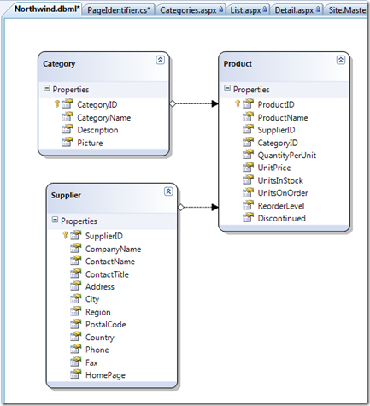This screenshot has height=406, width=370.
Task: Select the Description property text
Action: coord(97,130)
